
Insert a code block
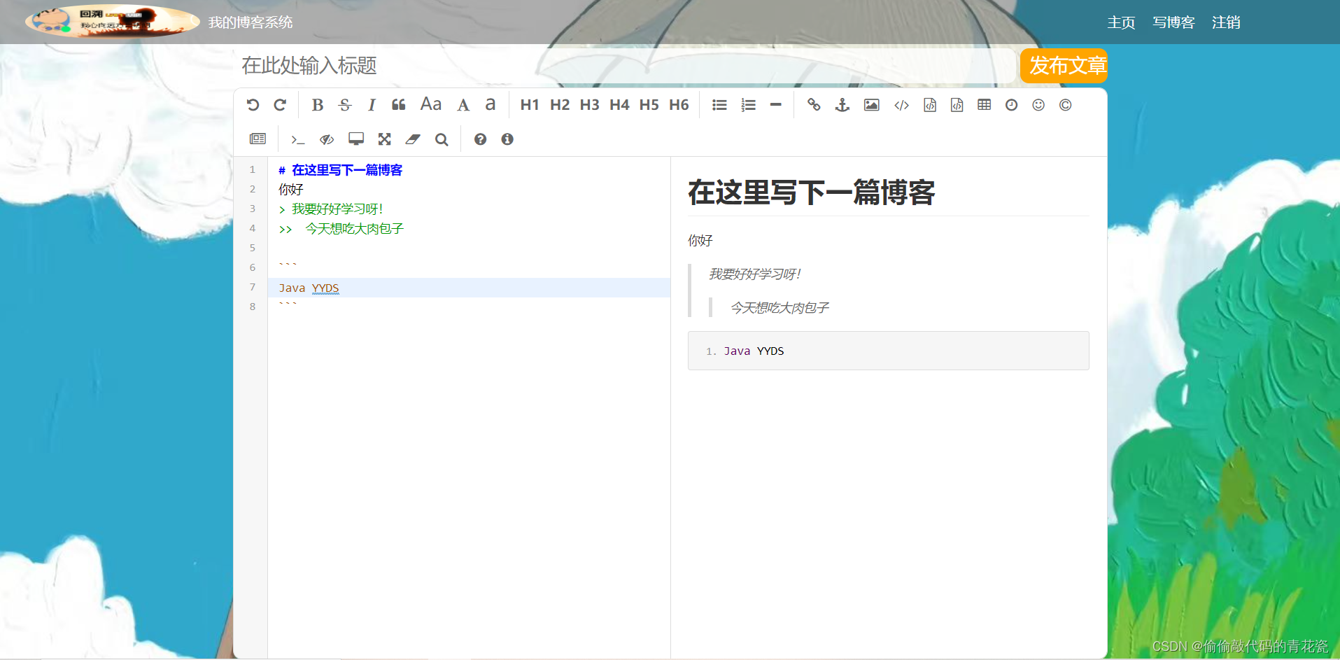[x=957, y=105]
